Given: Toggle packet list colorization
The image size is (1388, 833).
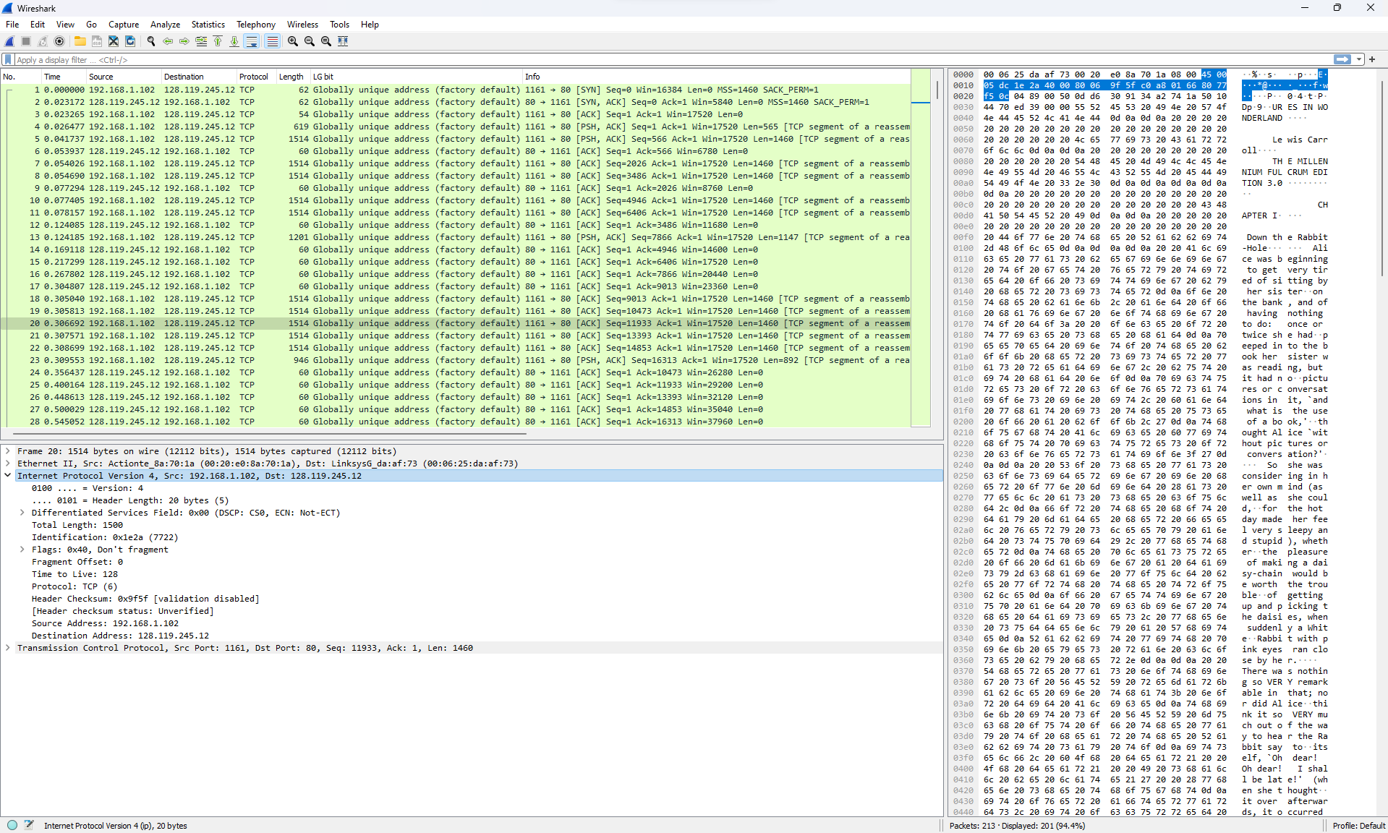Looking at the screenshot, I should [x=271, y=41].
